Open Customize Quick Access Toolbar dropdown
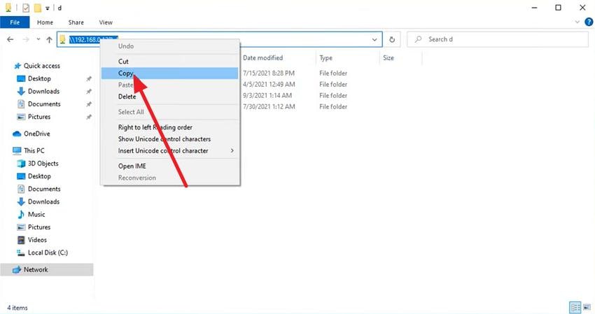The image size is (595, 314). pyautogui.click(x=48, y=8)
